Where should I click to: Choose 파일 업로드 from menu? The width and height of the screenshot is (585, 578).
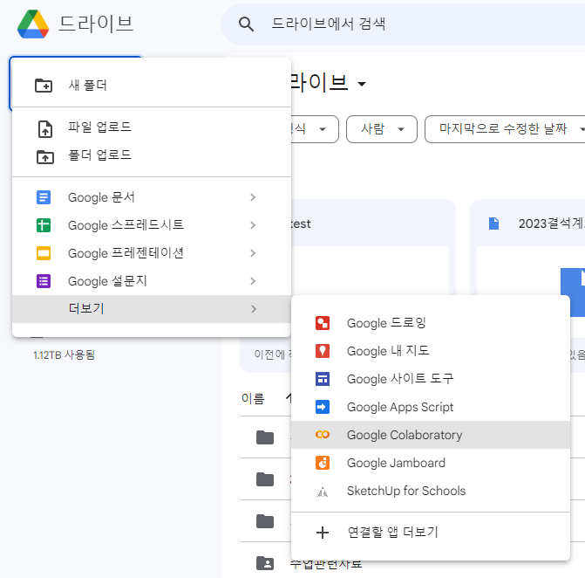[152, 127]
